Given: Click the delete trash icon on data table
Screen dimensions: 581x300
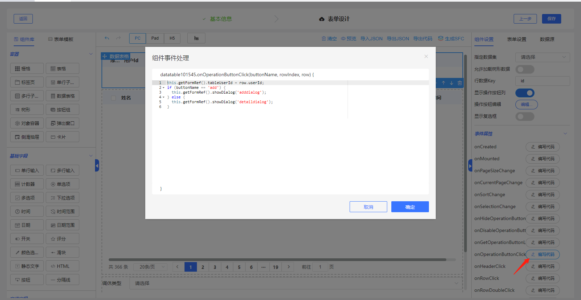Looking at the screenshot, I should coord(460,83).
